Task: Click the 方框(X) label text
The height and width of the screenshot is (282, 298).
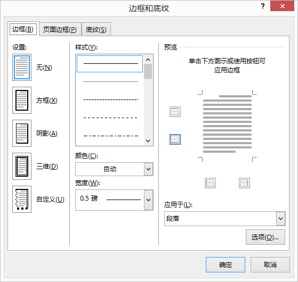Action: tap(47, 101)
